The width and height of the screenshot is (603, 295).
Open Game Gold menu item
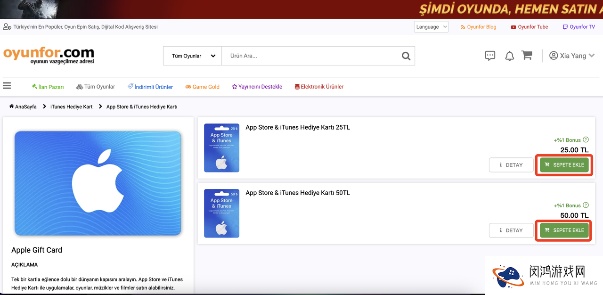click(203, 87)
